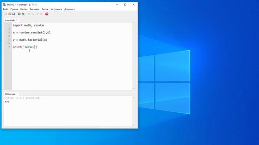This screenshot has height=145, width=259.
Task: Open the Правка menu
Action: pyautogui.click(x=14, y=9)
